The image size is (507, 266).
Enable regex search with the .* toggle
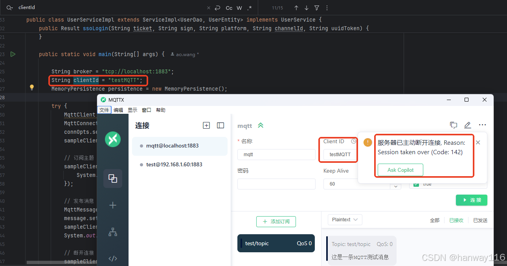[x=250, y=7]
